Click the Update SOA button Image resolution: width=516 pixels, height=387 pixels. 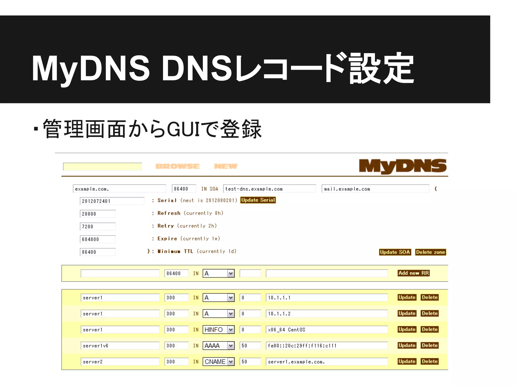click(x=395, y=252)
